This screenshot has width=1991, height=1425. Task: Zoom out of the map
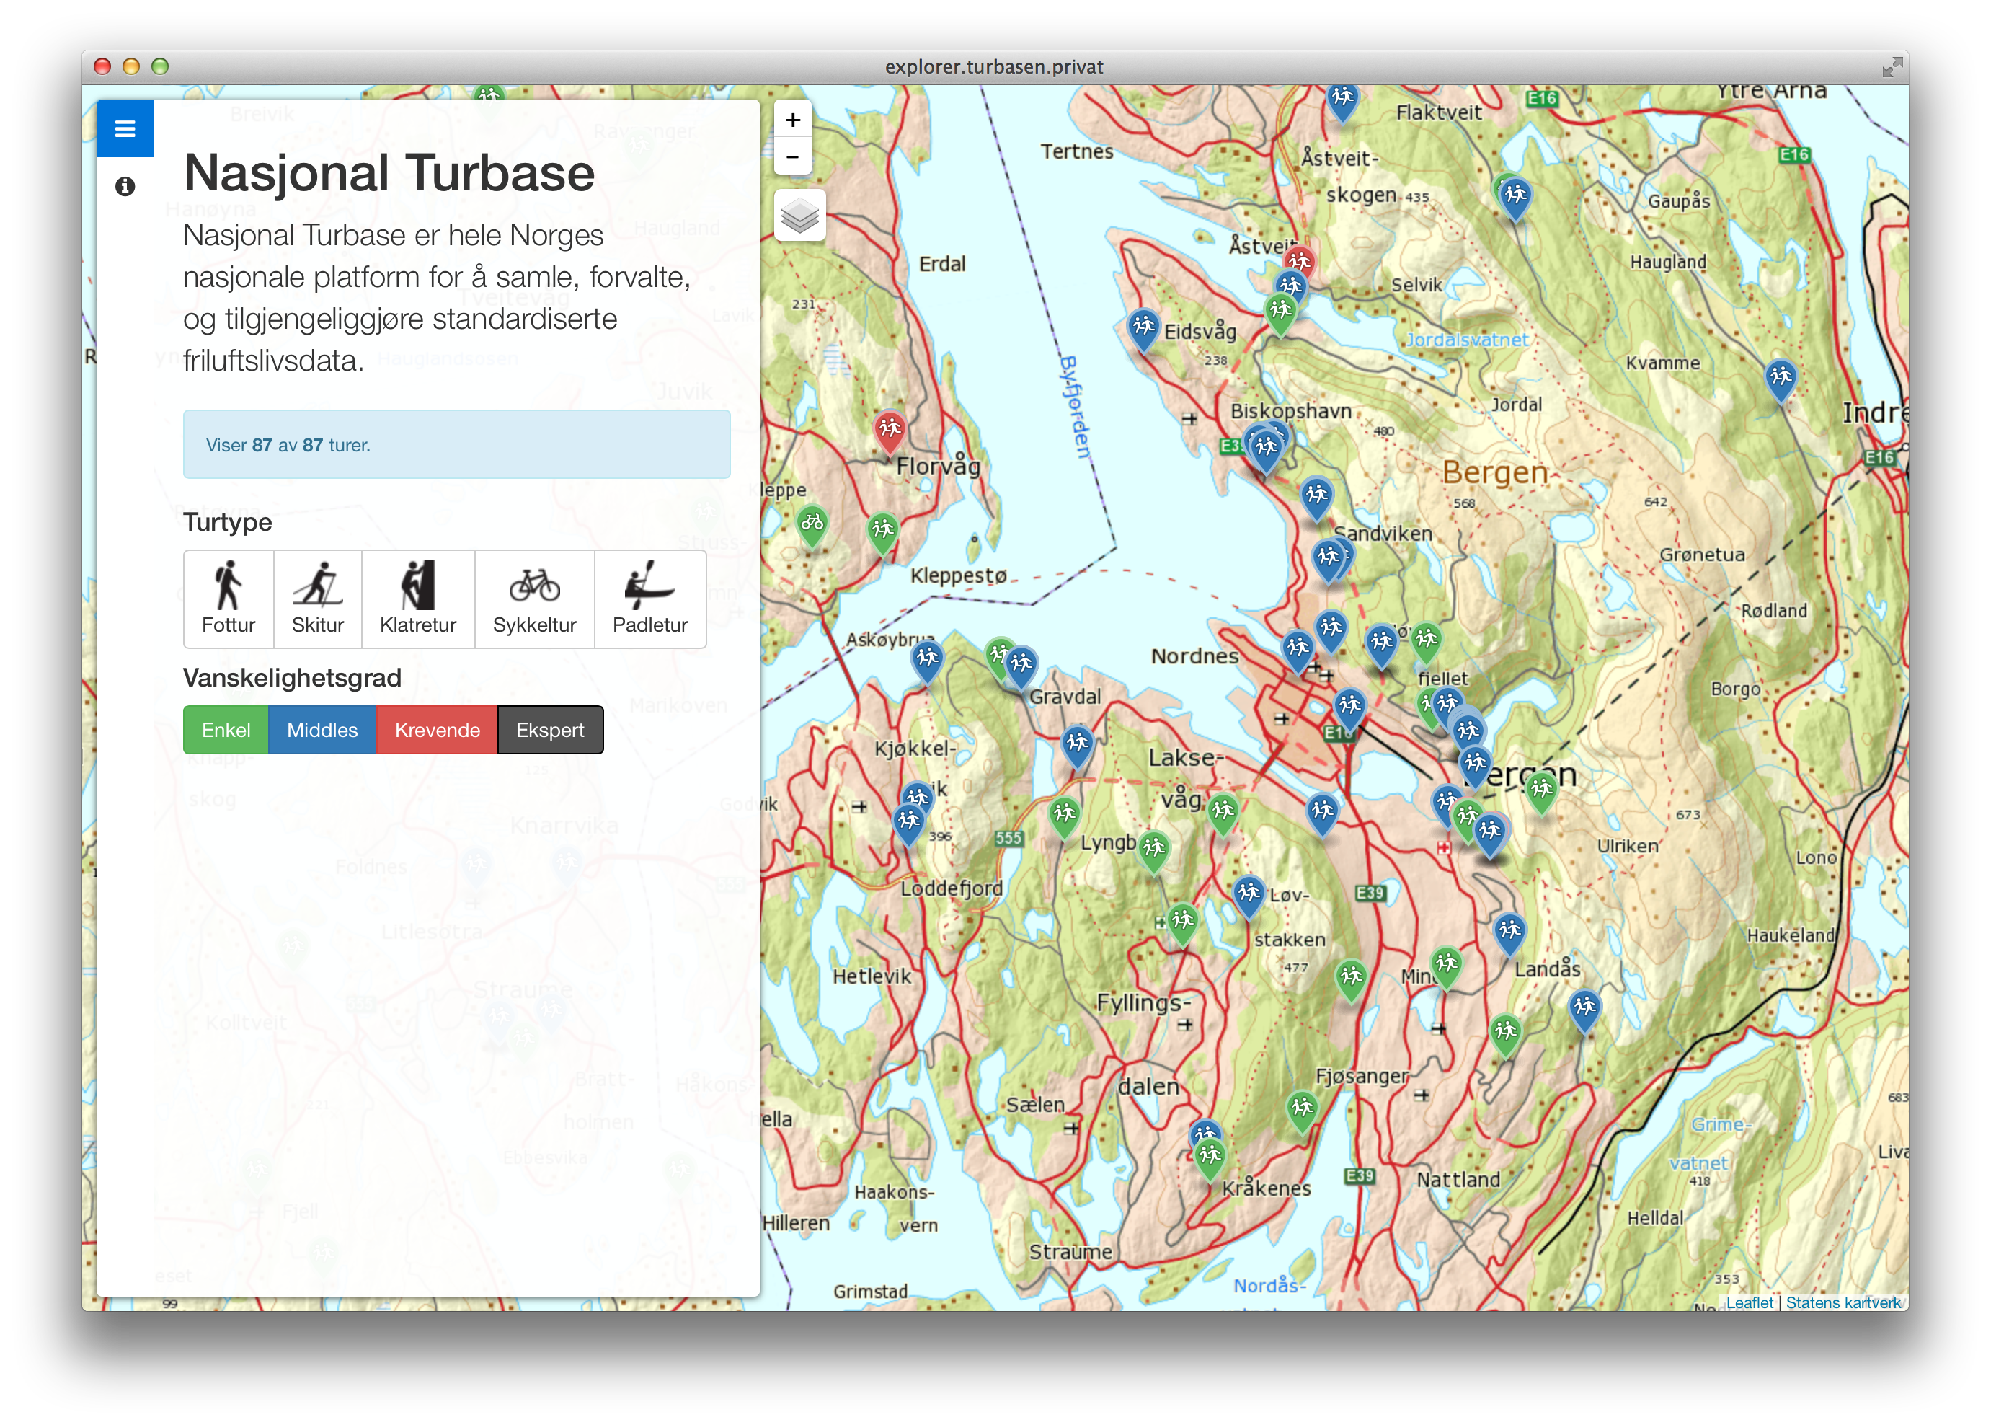[792, 157]
